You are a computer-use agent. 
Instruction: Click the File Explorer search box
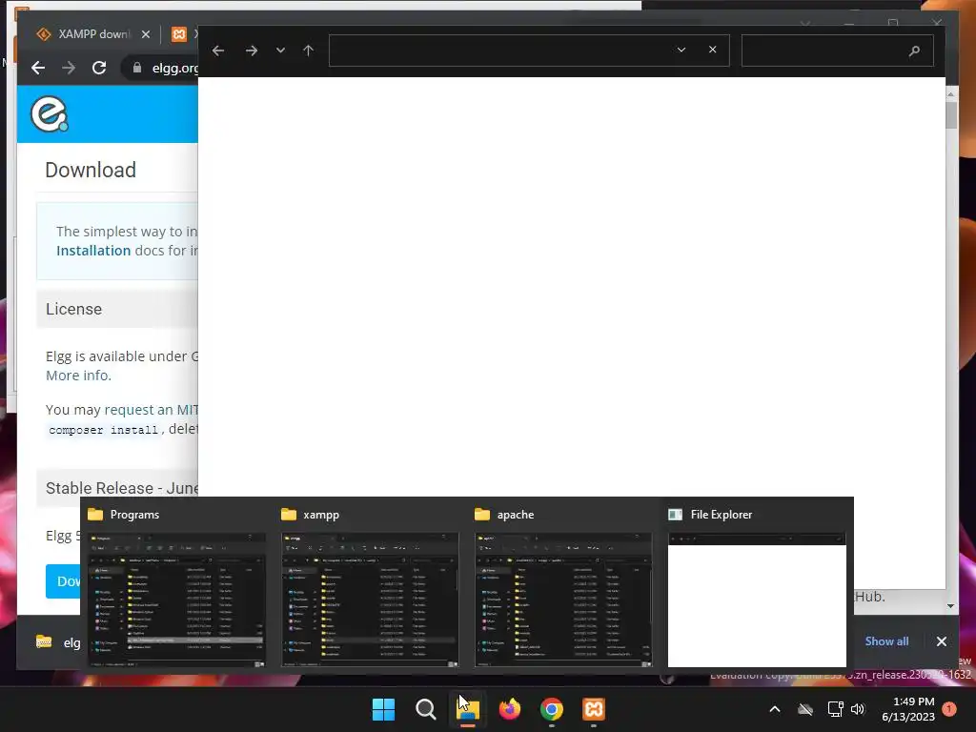(x=837, y=51)
